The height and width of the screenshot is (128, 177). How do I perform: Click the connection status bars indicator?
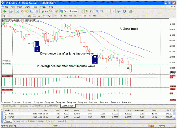pos(152,126)
